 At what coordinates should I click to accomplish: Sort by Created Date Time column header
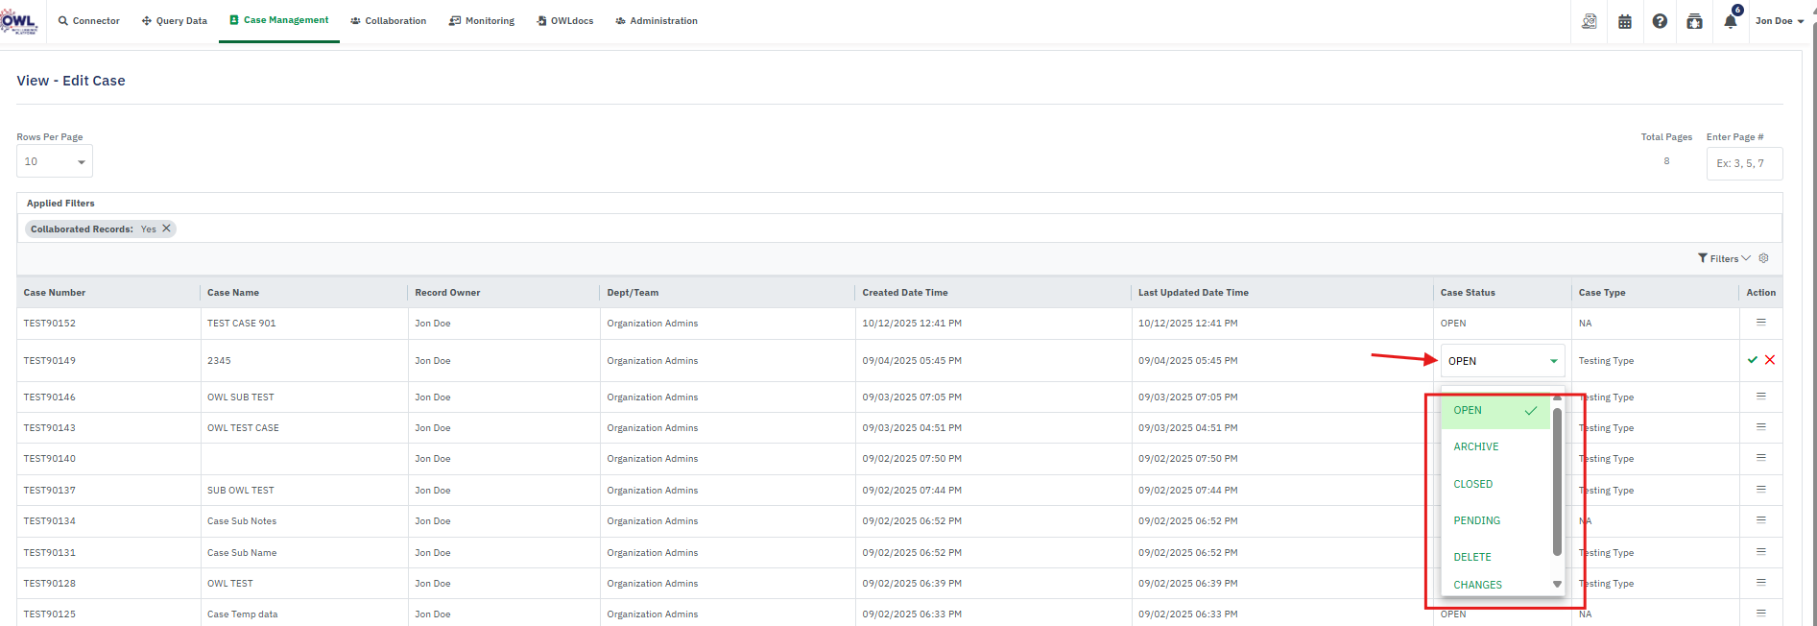pos(904,293)
